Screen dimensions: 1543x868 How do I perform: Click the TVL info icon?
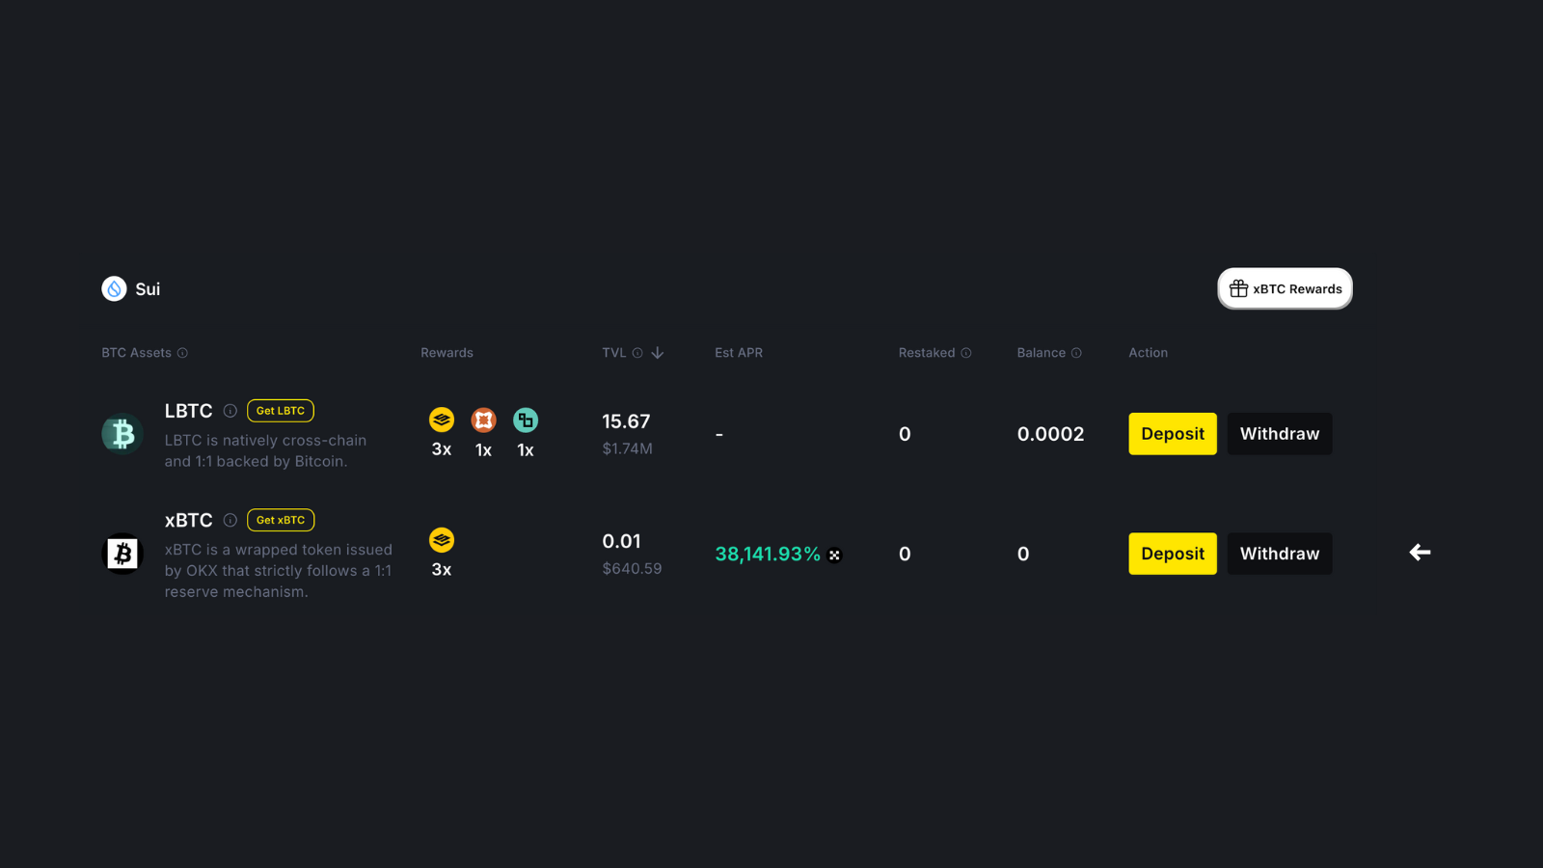[x=637, y=353]
